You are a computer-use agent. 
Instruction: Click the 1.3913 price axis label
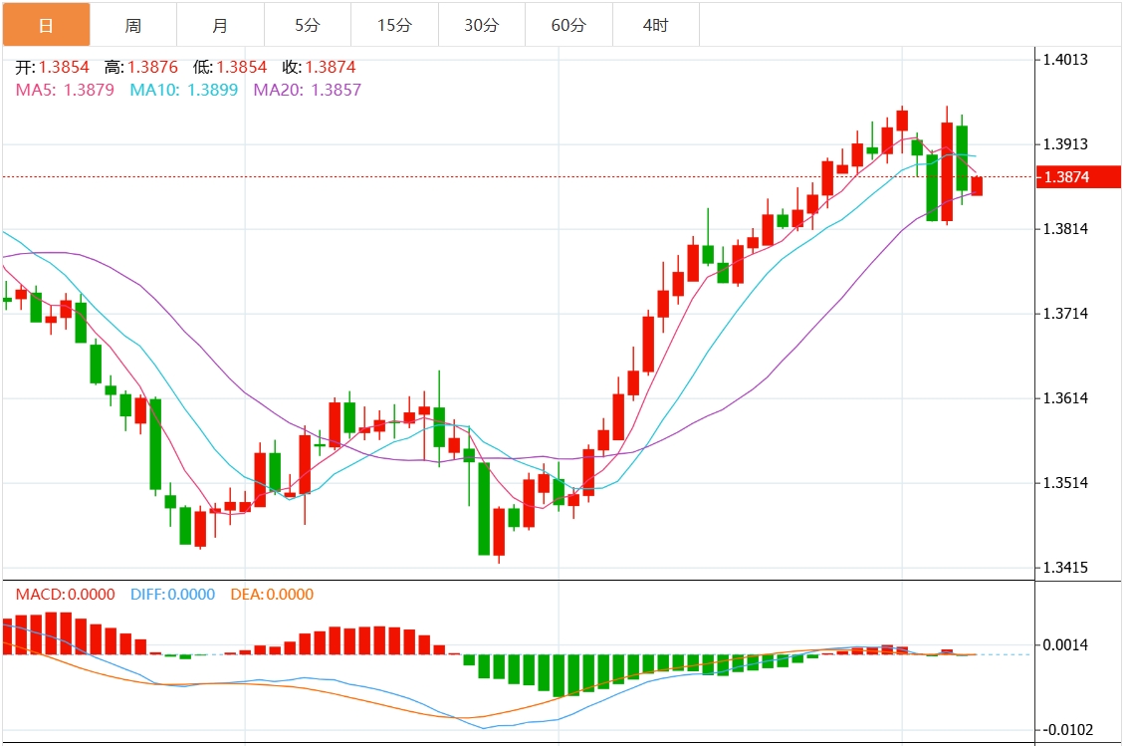coord(1065,144)
